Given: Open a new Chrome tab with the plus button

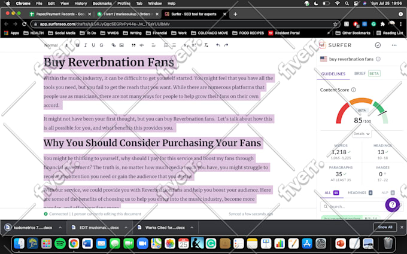Looking at the screenshot, I should click(235, 14).
